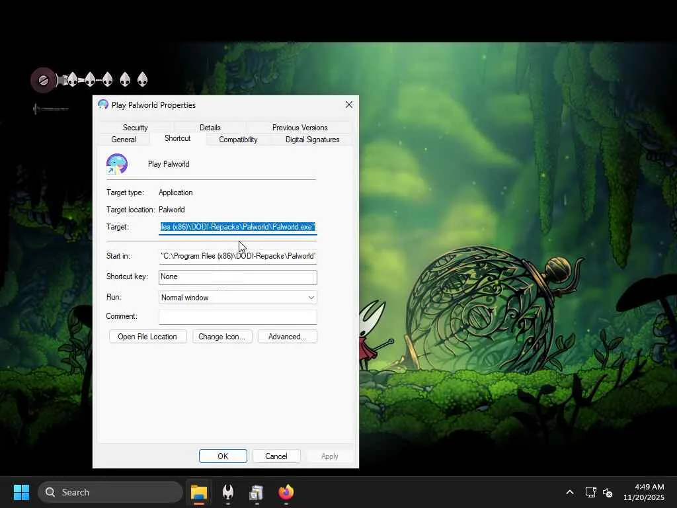
Task: Click the empty Comment field
Action: (x=238, y=317)
